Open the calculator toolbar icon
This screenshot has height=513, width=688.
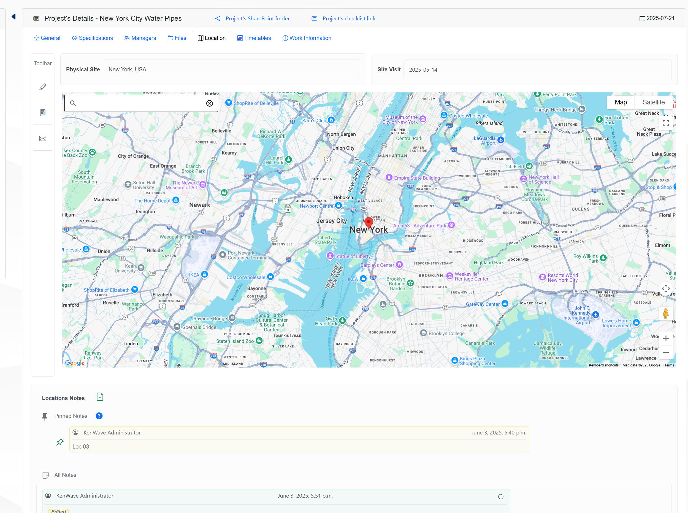coord(43,113)
